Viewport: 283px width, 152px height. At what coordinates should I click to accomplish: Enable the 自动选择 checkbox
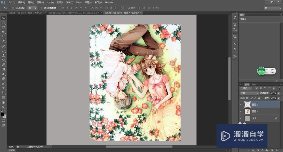click(13, 8)
